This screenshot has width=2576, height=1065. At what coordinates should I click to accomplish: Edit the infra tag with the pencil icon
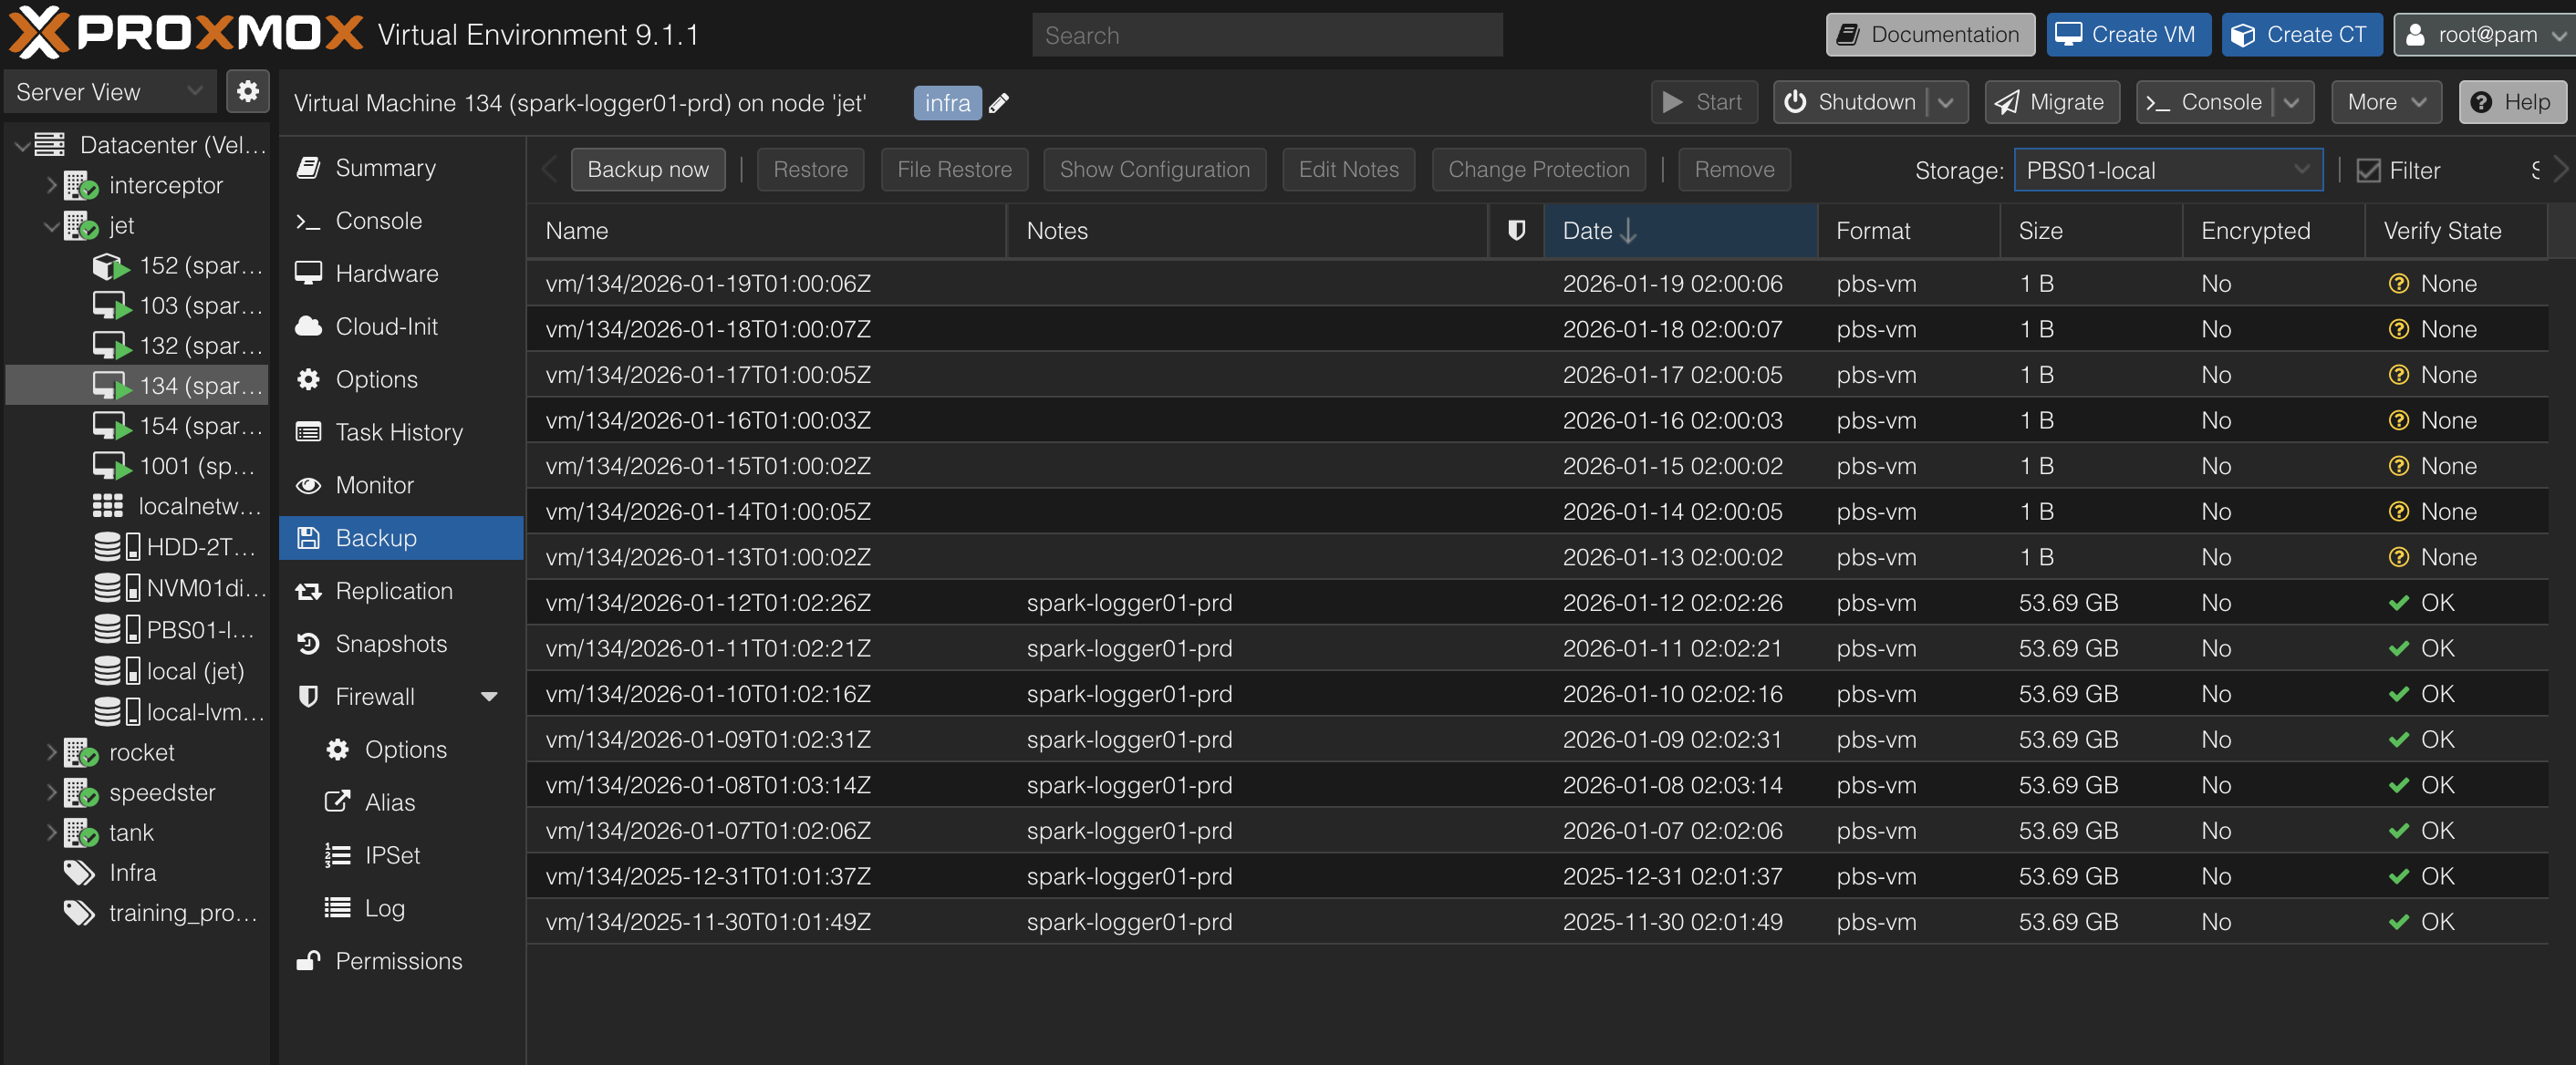pyautogui.click(x=999, y=103)
